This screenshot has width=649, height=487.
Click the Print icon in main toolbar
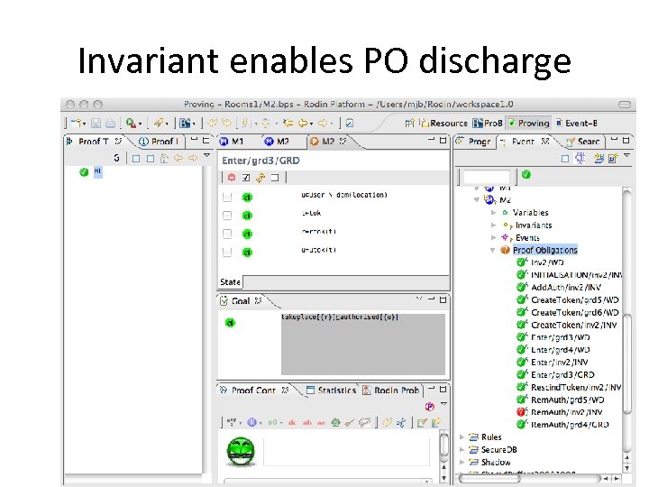[x=110, y=123]
